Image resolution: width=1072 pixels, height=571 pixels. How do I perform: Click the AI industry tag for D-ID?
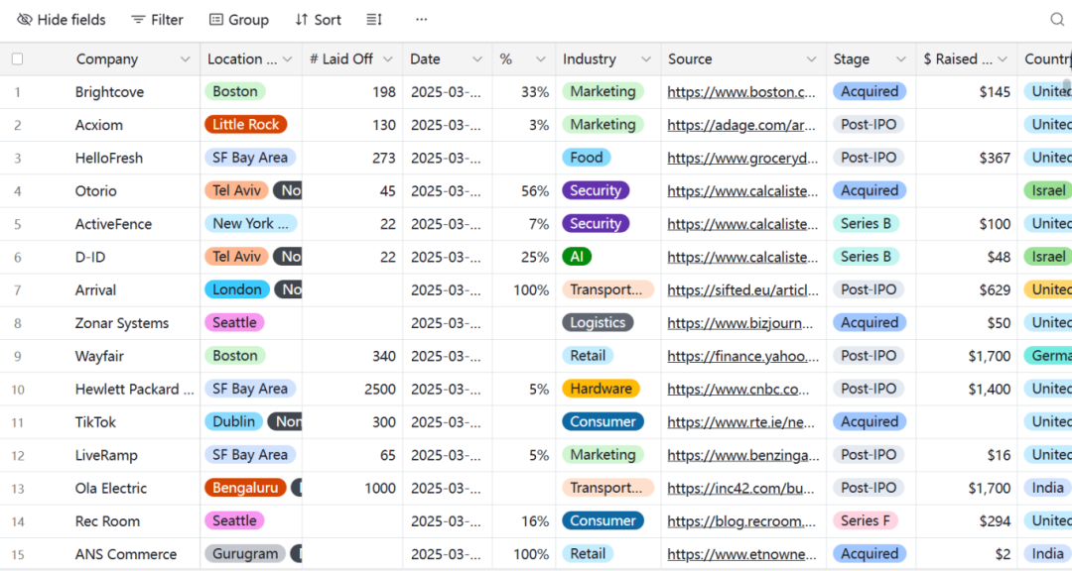[x=577, y=257]
